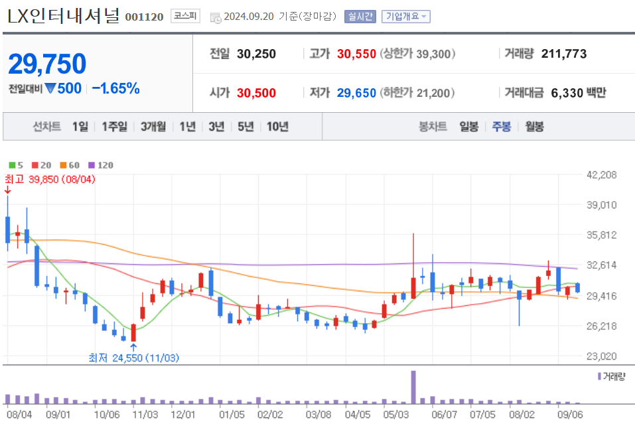Click the tallest volume bar in May
635x434 pixels.
pos(413,387)
